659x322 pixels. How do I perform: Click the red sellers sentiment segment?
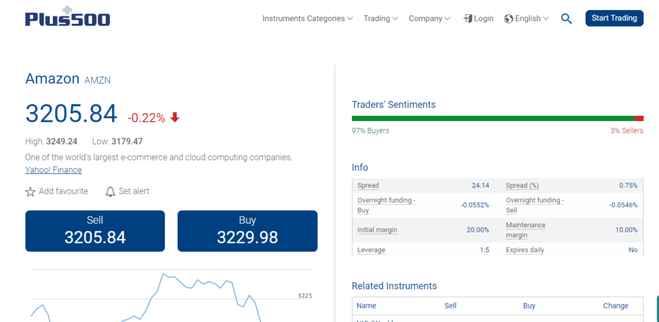click(x=639, y=118)
